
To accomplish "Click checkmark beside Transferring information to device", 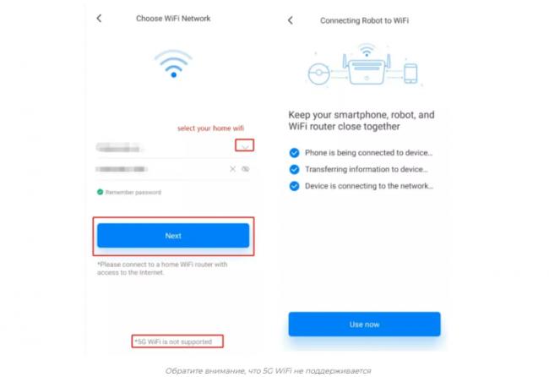I will [x=294, y=169].
